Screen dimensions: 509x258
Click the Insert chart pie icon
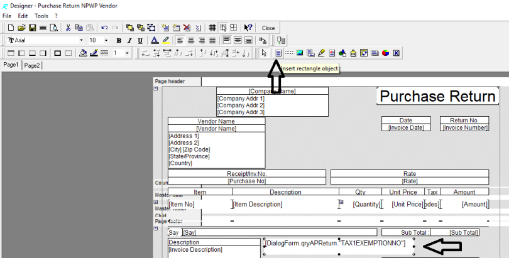pos(385,53)
